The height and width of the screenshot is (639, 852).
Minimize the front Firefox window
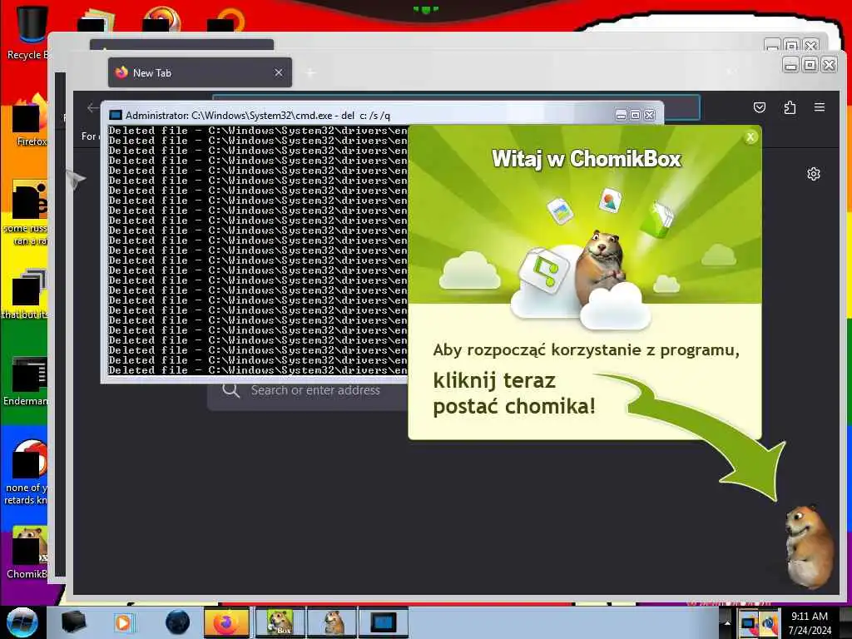(791, 65)
